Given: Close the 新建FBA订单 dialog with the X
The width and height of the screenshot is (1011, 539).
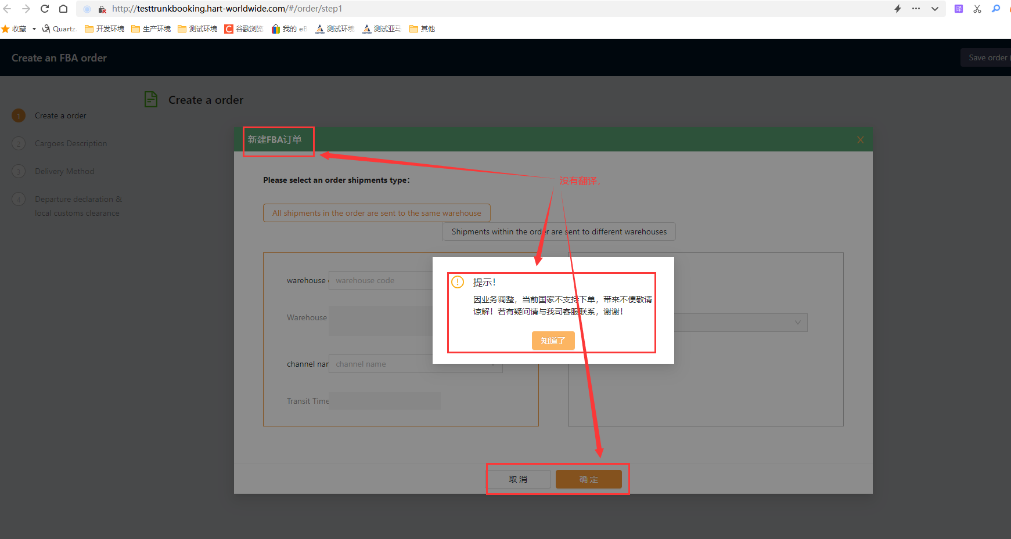Looking at the screenshot, I should (x=860, y=140).
